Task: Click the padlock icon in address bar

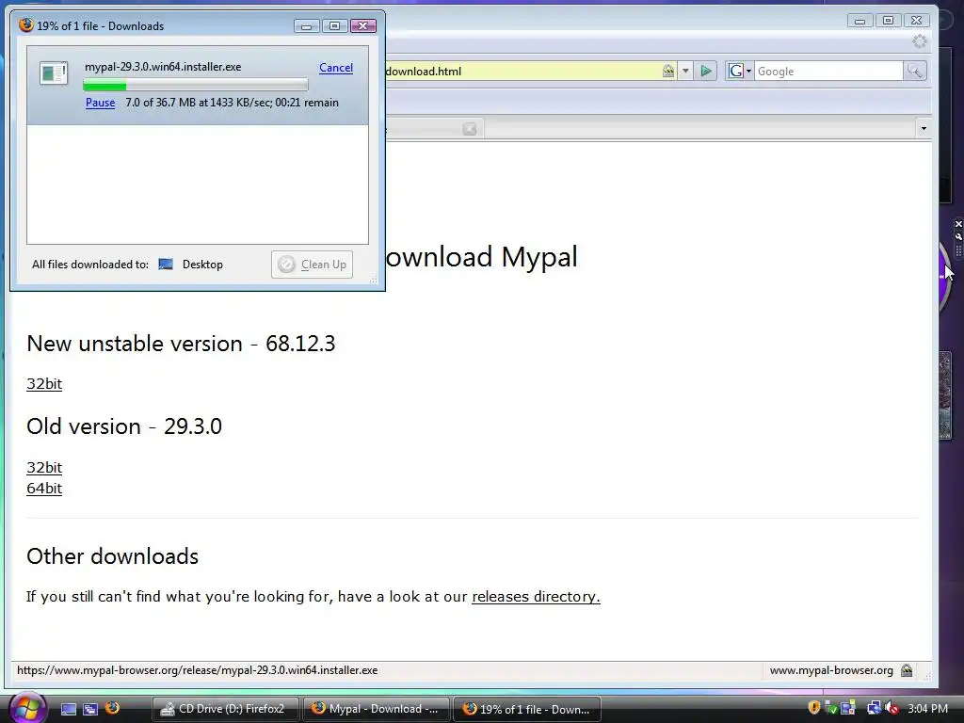Action: click(x=668, y=72)
